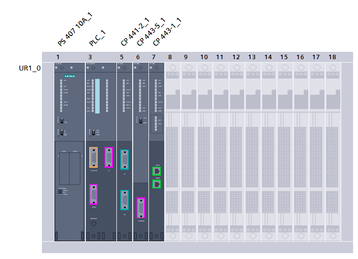
Task: Click slot number 12 header
Action: pos(236,57)
